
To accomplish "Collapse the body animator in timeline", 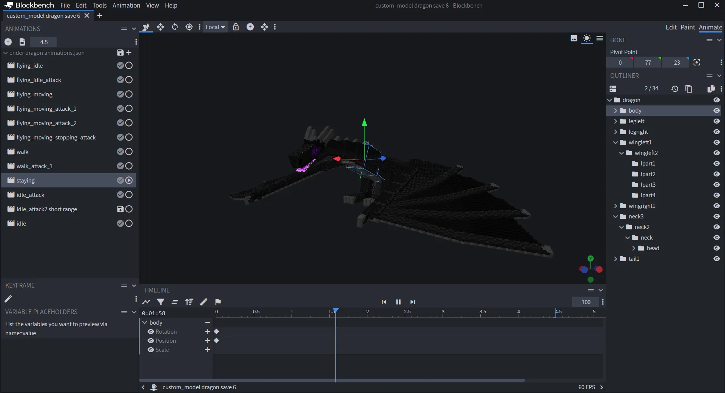I will point(145,322).
